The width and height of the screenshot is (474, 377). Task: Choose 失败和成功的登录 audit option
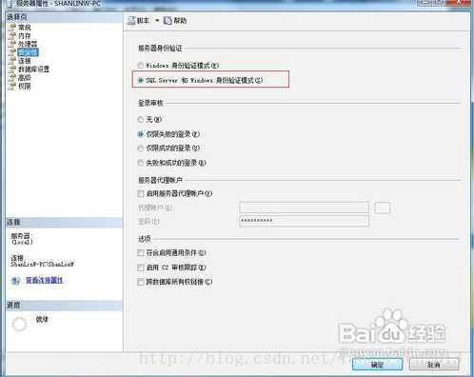point(140,163)
